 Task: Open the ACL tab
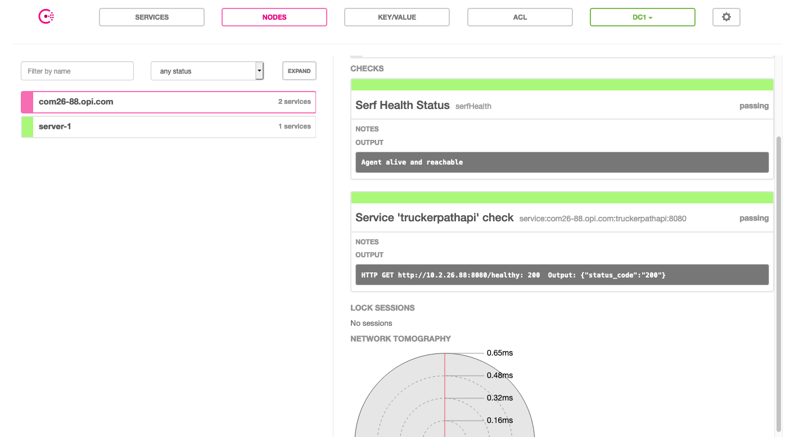click(x=520, y=17)
